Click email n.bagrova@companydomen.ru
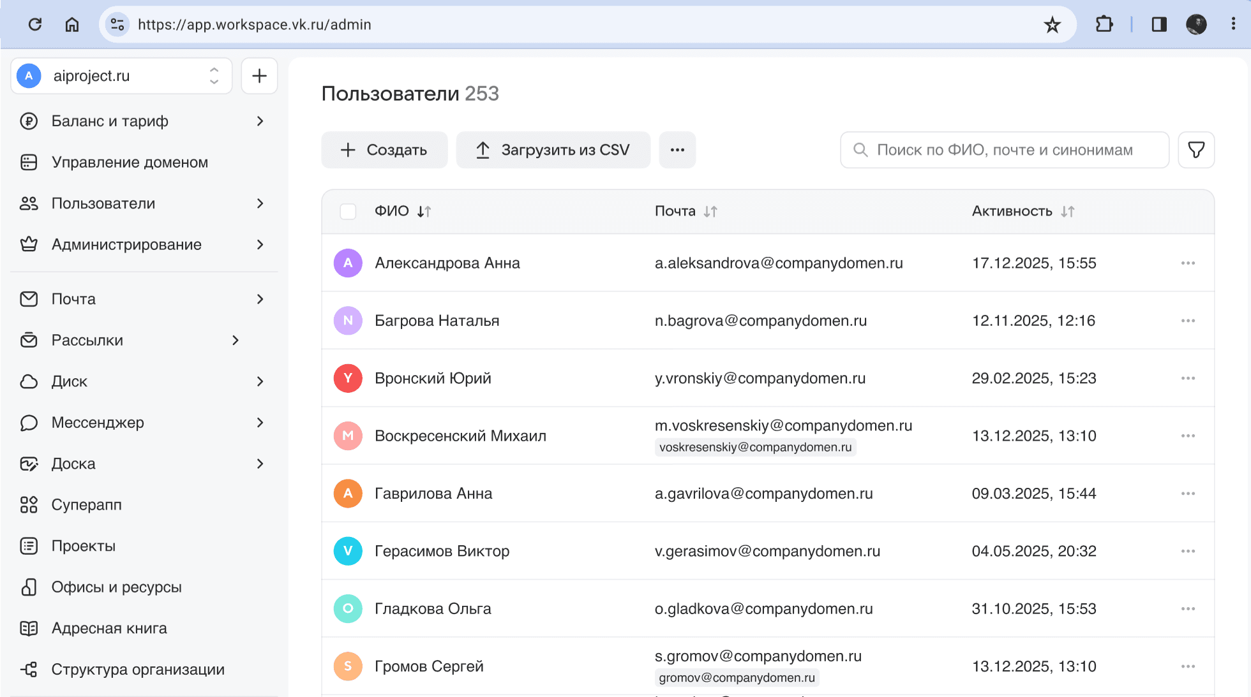This screenshot has width=1251, height=697. (x=761, y=321)
